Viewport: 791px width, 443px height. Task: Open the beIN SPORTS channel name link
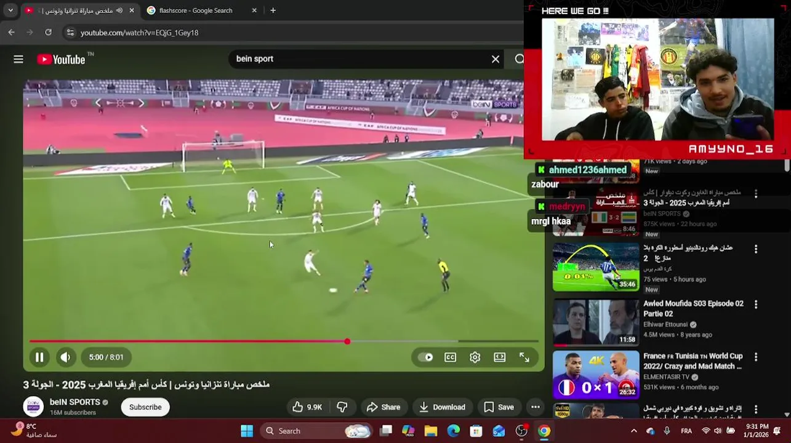[x=75, y=402]
